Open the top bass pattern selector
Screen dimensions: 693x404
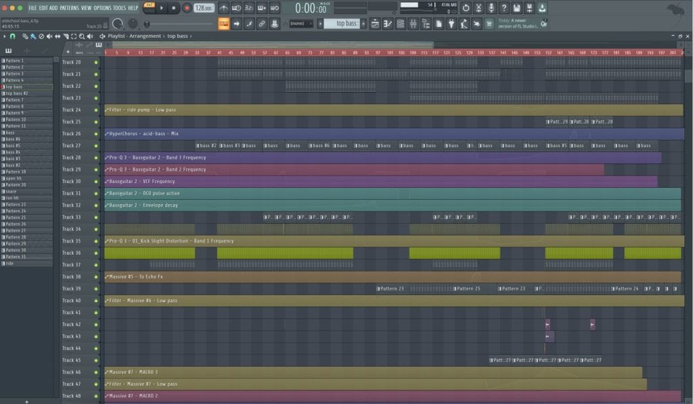tap(342, 24)
